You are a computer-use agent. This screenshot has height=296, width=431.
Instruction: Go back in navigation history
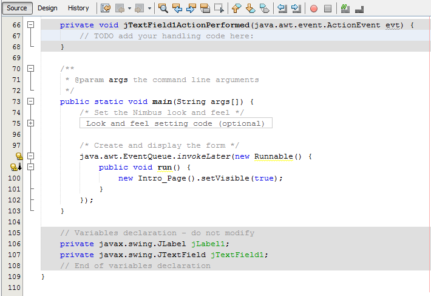click(x=120, y=9)
